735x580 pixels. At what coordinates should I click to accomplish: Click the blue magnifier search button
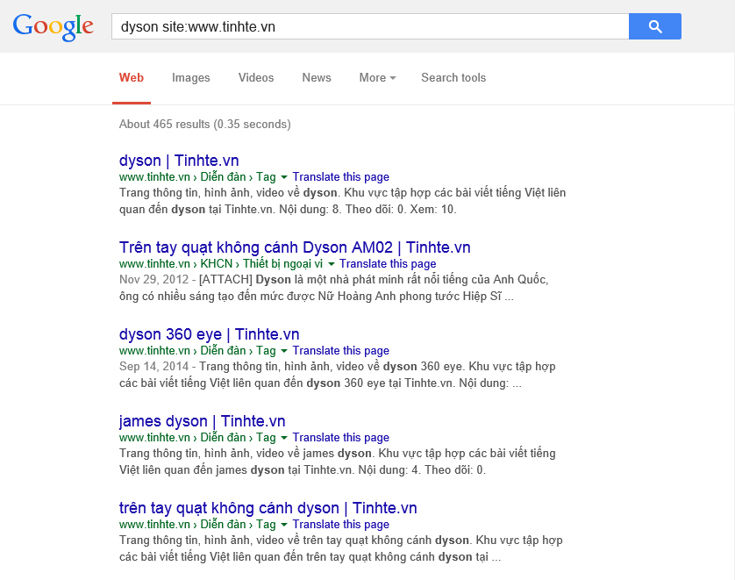[x=654, y=26]
